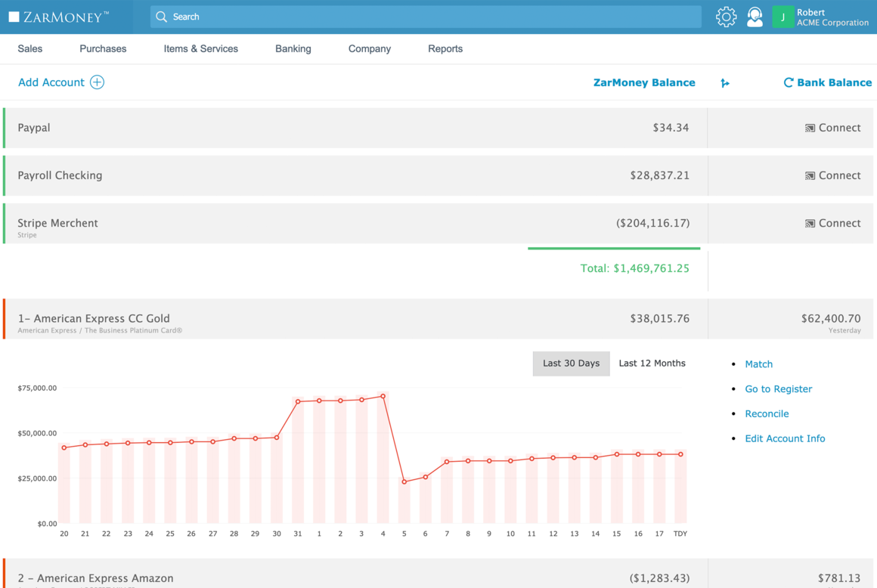Open the support agent headset icon
877x588 pixels.
(x=755, y=17)
